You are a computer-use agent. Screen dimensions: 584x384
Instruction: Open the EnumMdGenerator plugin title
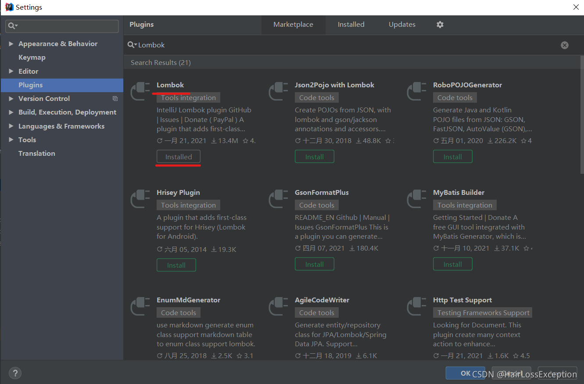[x=188, y=300]
